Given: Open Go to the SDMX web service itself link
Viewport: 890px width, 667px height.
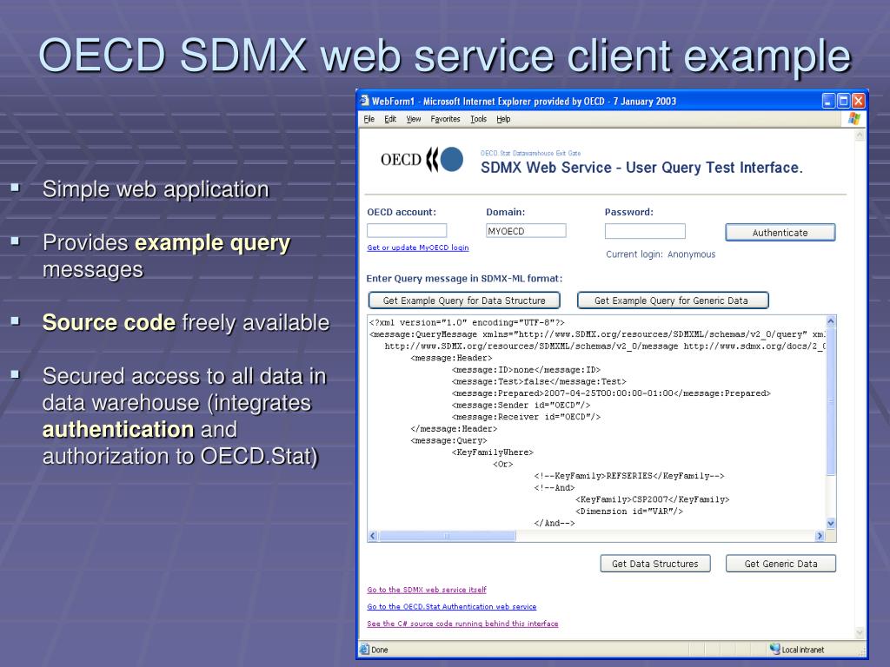Looking at the screenshot, I should point(426,590).
